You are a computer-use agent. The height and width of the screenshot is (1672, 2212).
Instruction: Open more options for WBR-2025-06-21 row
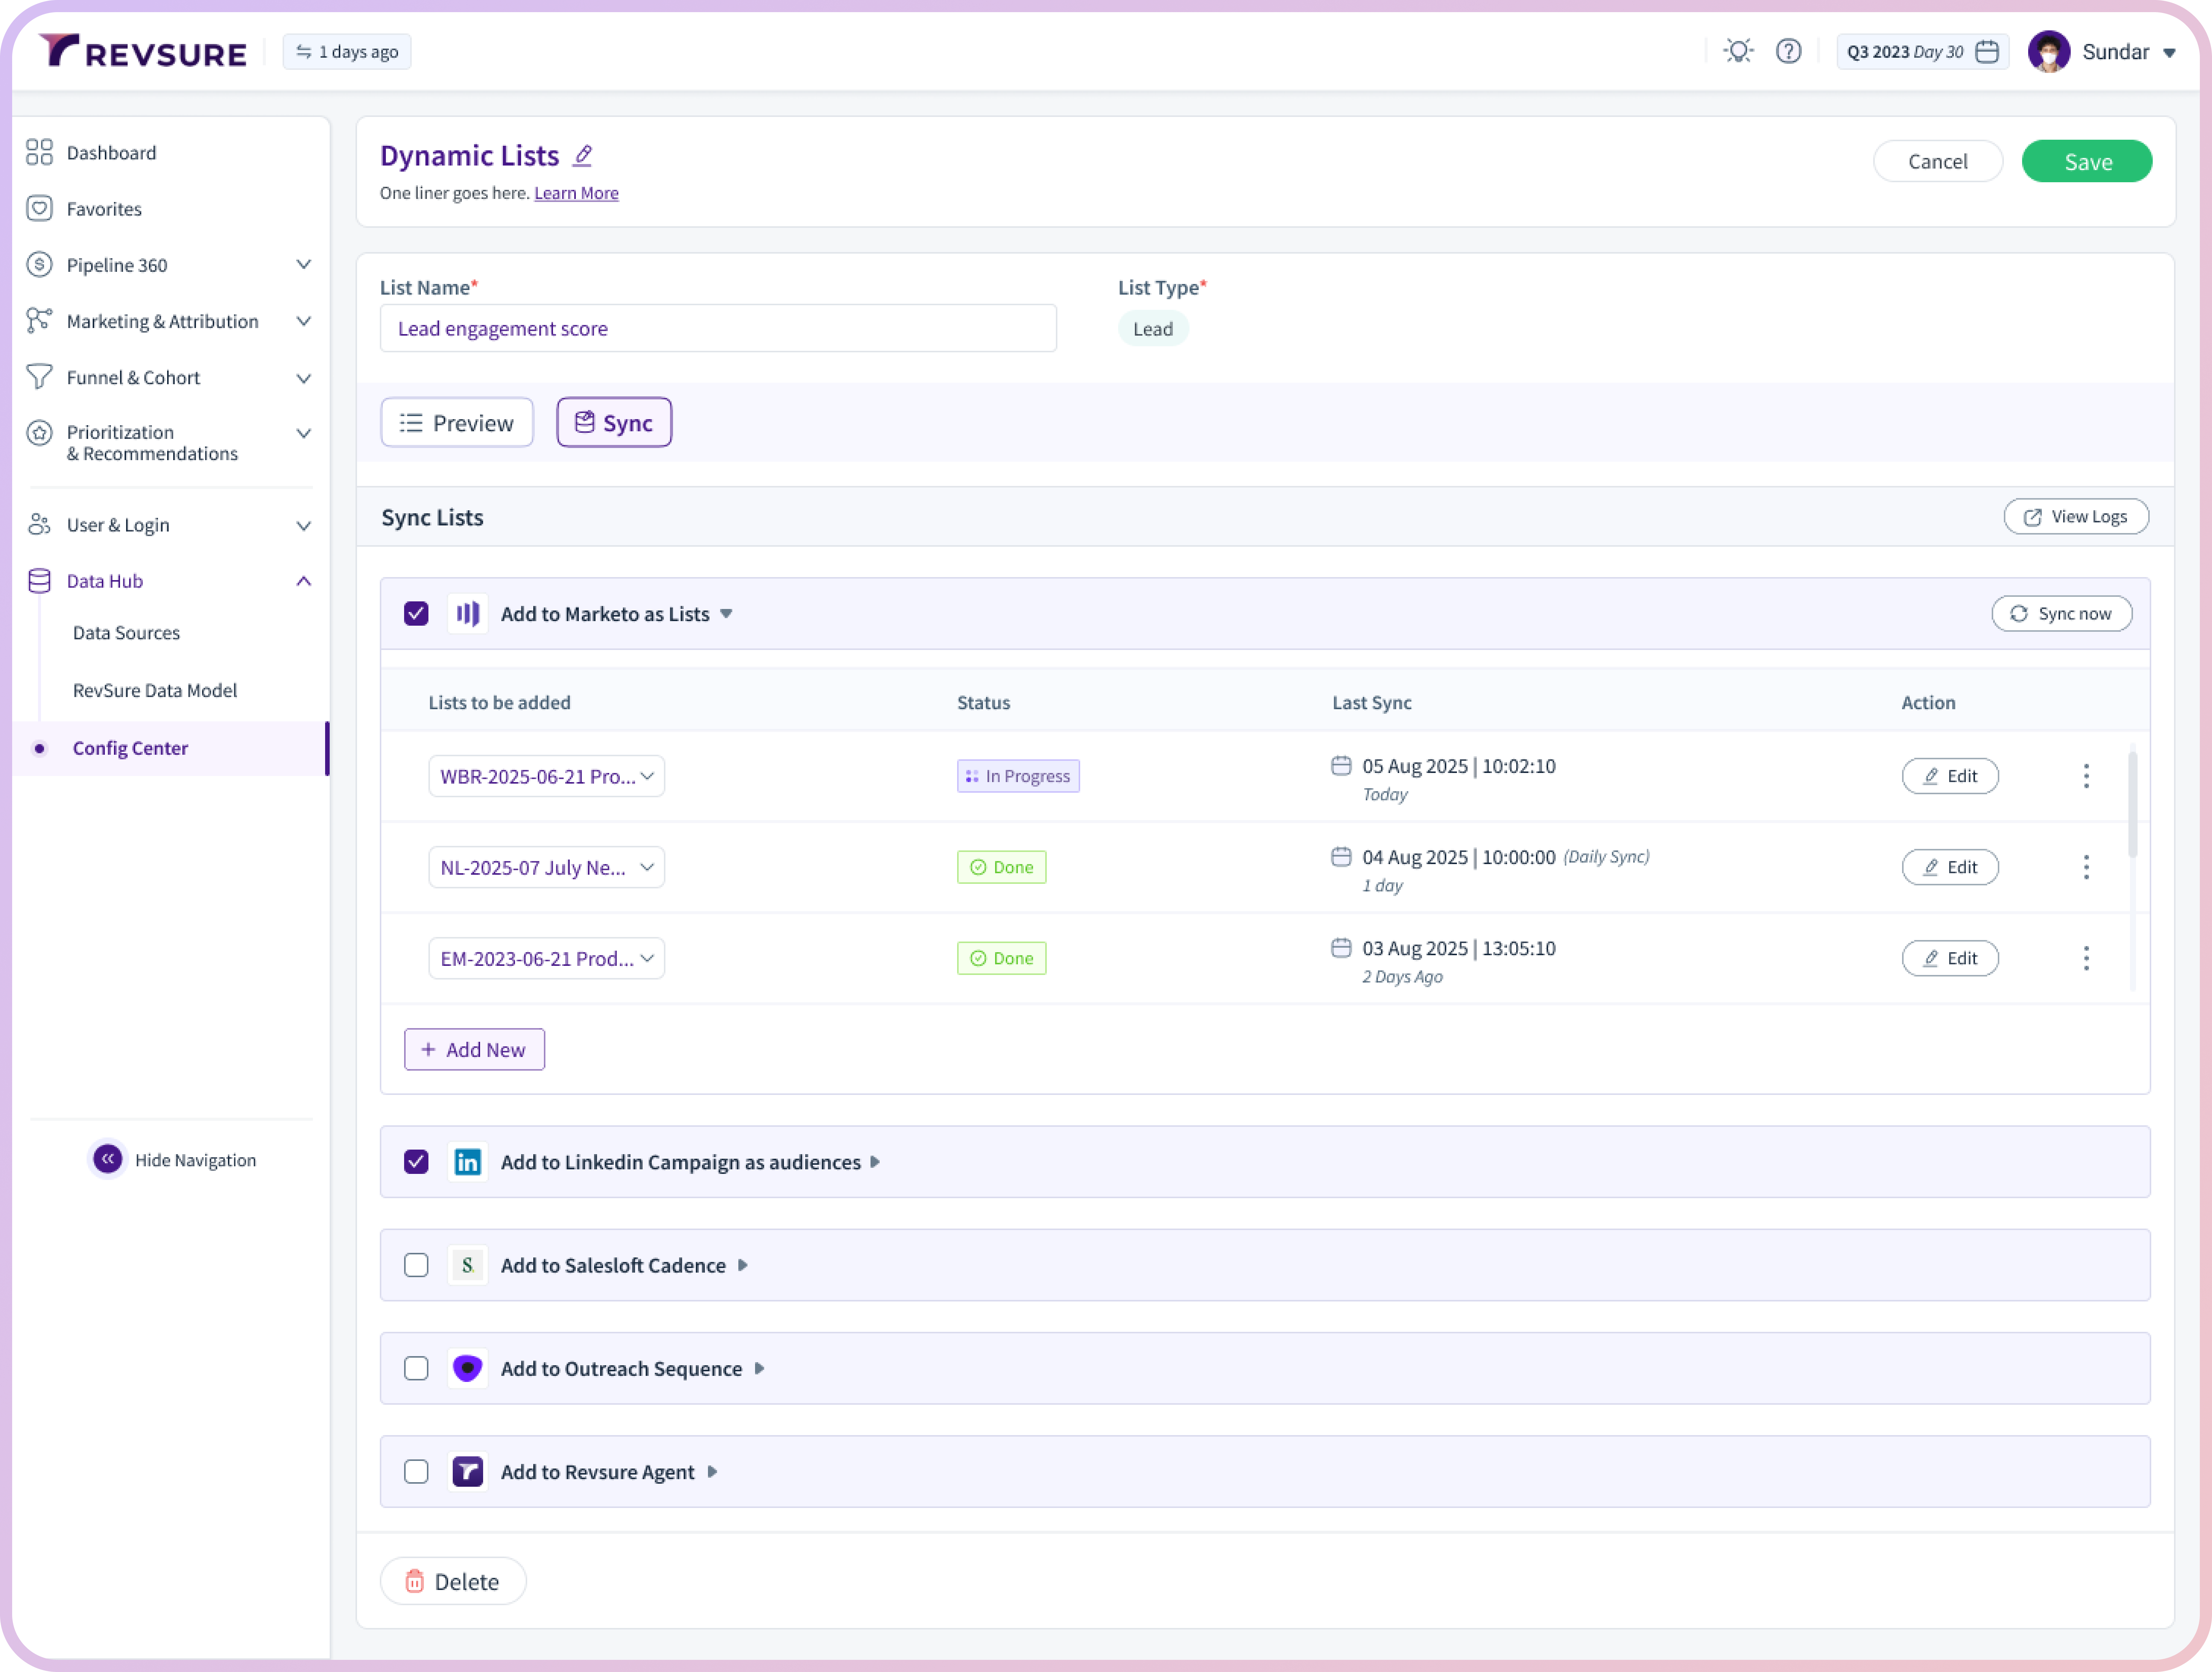pos(2086,776)
